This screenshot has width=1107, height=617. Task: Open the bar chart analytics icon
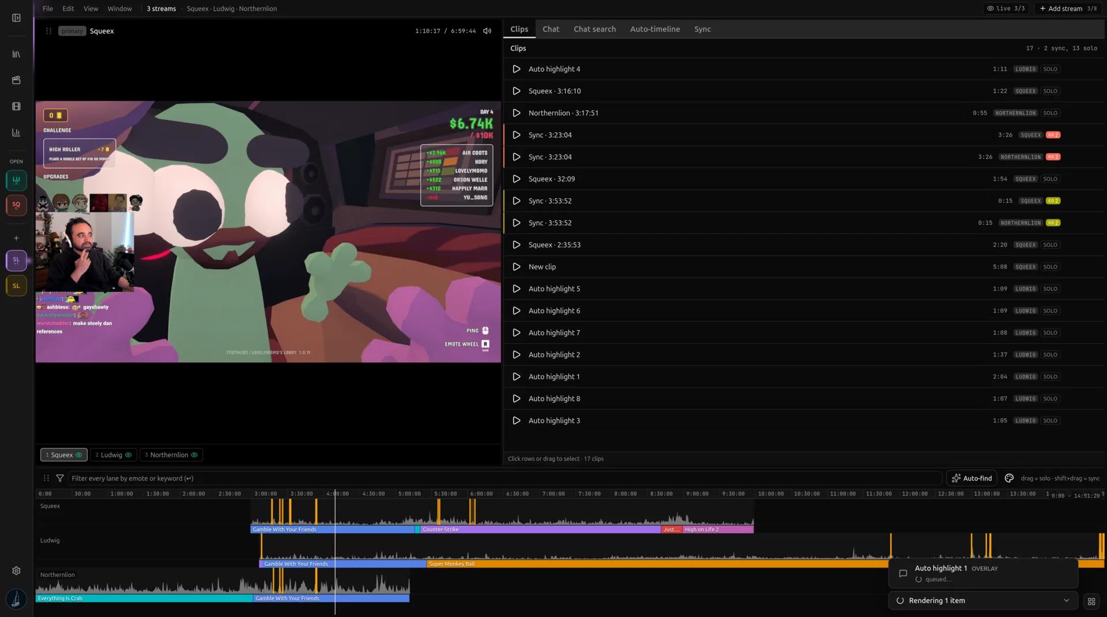[16, 133]
